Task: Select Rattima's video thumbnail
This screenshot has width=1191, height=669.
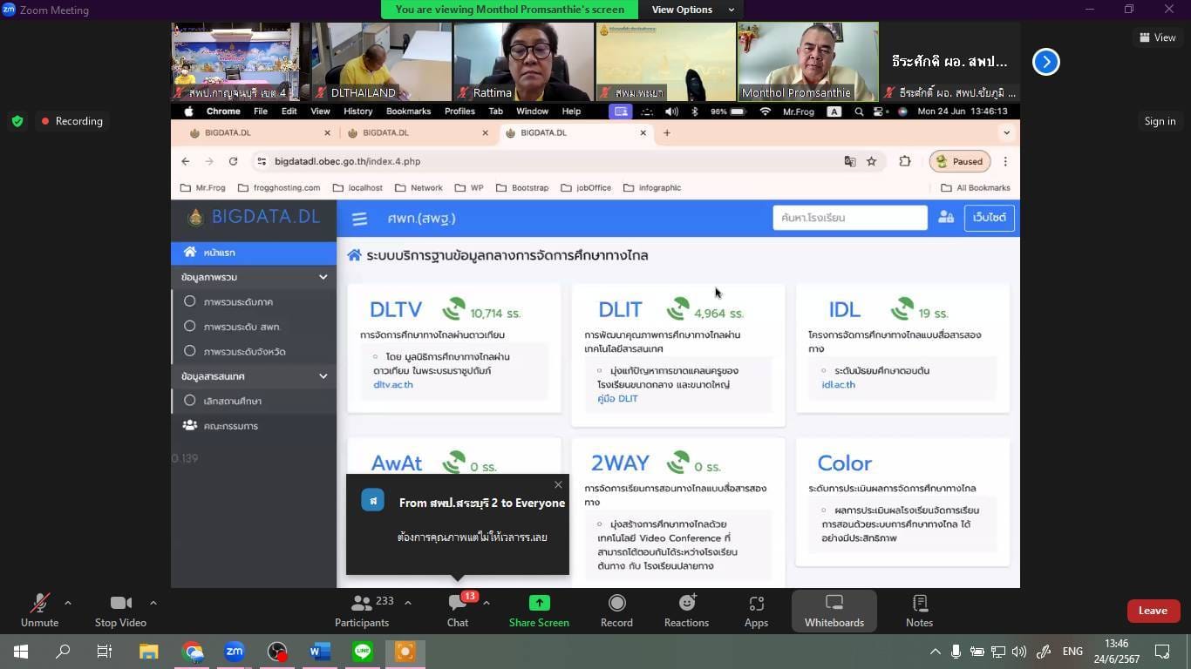Action: [x=523, y=62]
